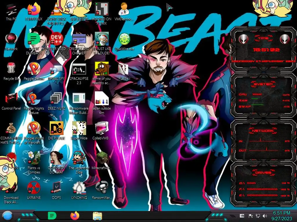
Task: Open the green document app on taskbar
Action: click(x=52, y=216)
